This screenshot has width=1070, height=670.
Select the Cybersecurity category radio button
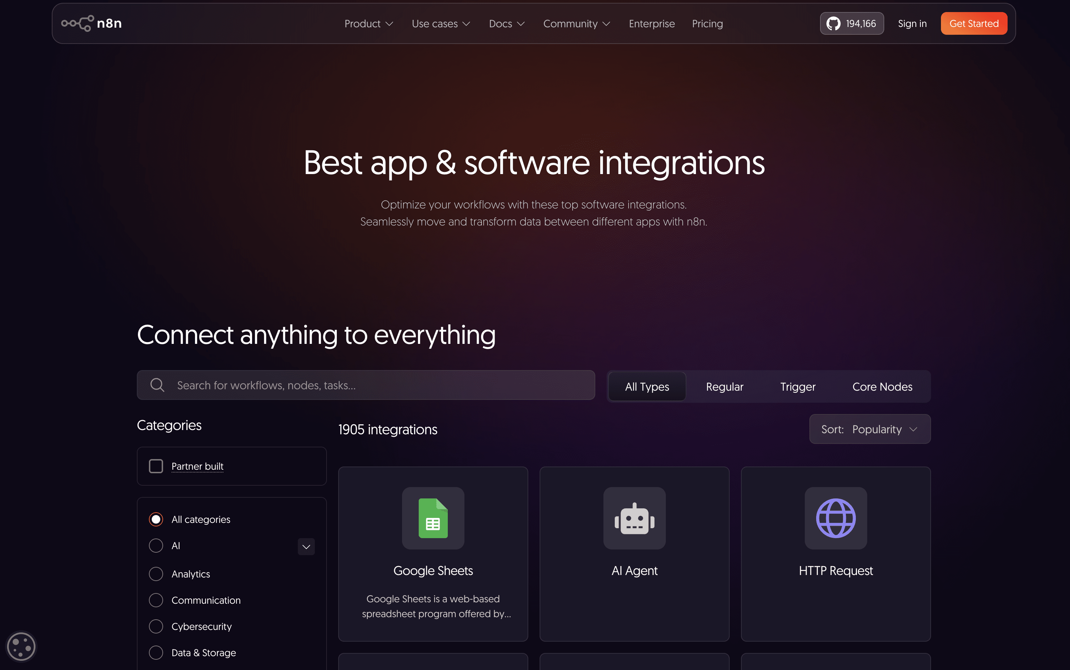tap(156, 626)
